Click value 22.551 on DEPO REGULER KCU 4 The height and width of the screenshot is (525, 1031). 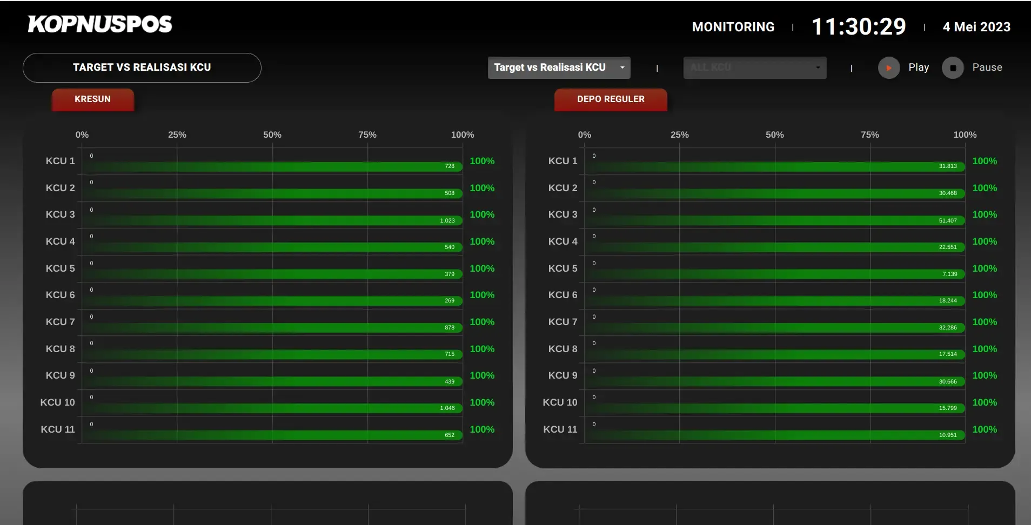(x=948, y=247)
